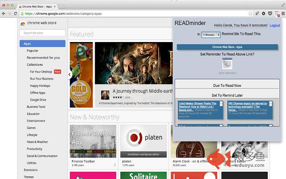Click the READminder extension icon with red badge
Screen dimensions: 286x179
pyautogui.click(x=277, y=14)
